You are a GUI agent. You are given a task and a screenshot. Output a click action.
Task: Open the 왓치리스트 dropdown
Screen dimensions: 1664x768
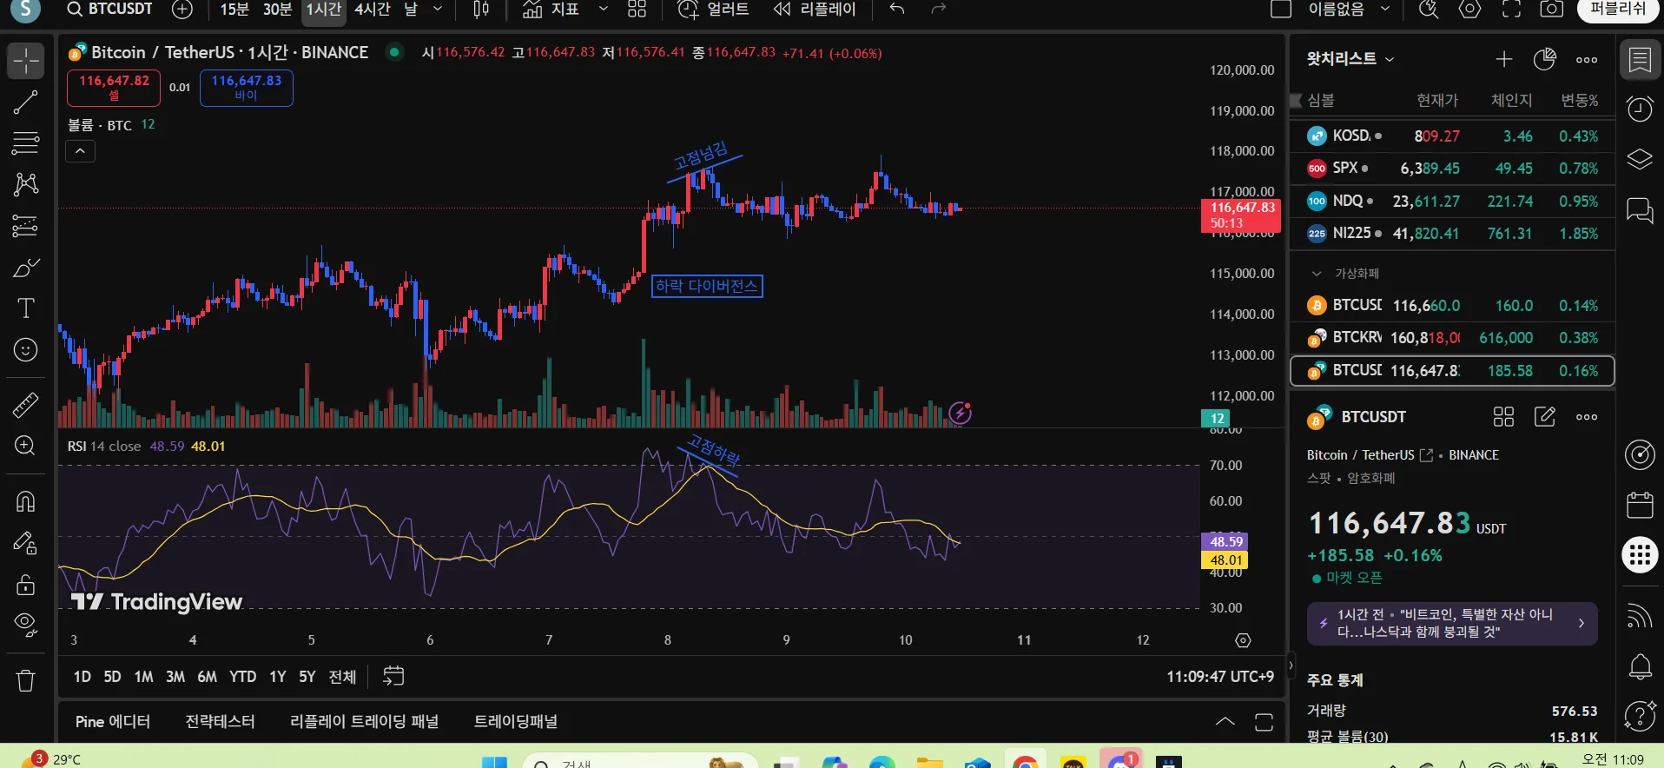[x=1350, y=59]
